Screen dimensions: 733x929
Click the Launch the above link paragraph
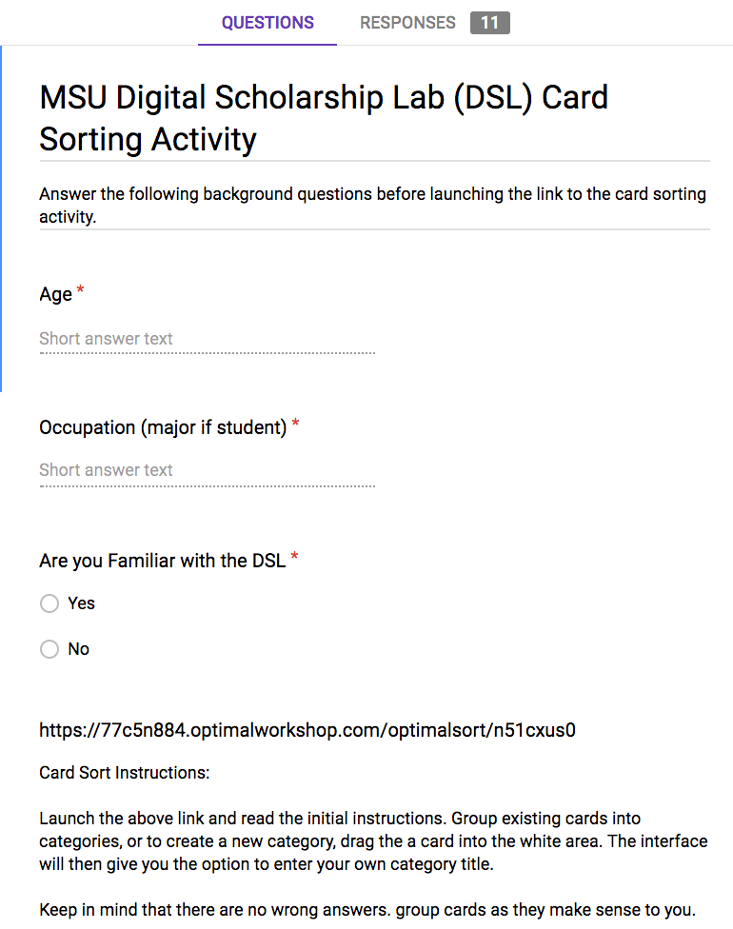(x=373, y=841)
